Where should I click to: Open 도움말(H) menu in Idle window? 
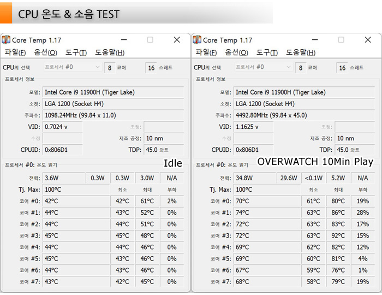110,52
